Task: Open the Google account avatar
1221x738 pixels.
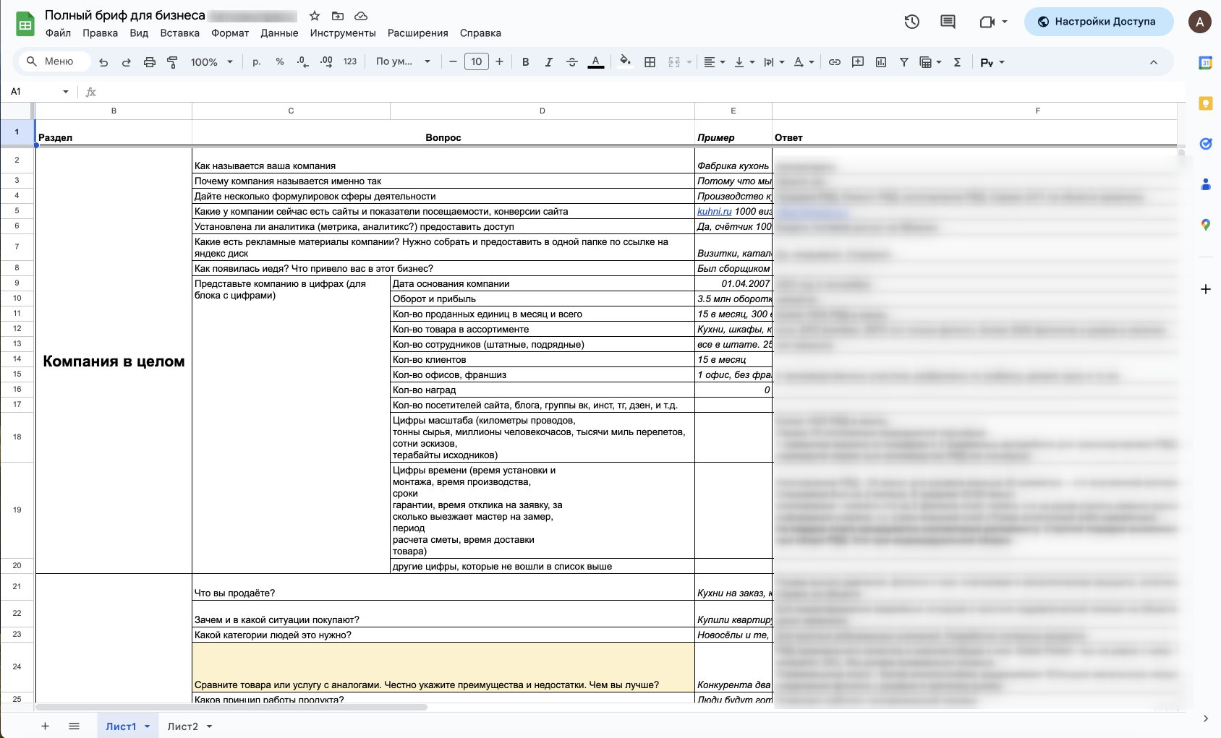Action: coord(1200,22)
